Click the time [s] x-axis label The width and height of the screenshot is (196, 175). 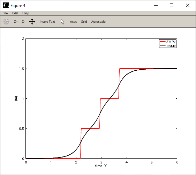(101, 166)
